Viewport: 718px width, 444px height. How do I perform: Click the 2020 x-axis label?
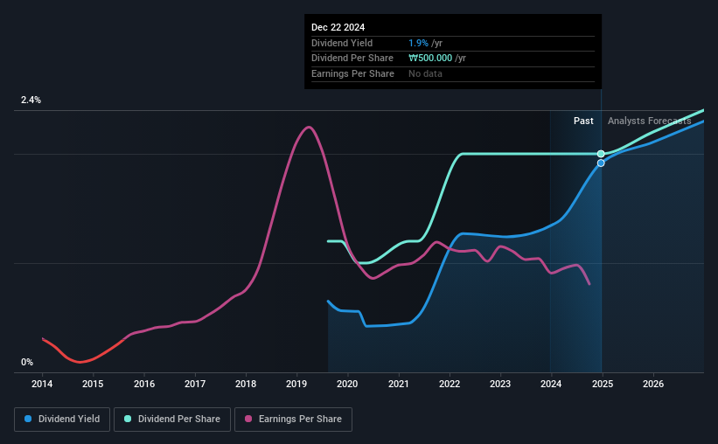pyautogui.click(x=347, y=384)
